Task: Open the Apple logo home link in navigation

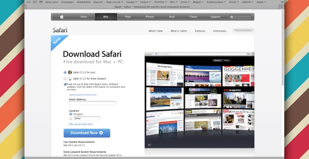Action: point(62,17)
